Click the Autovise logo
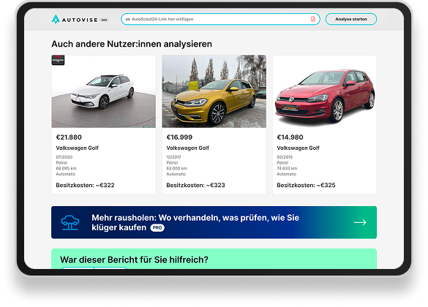The image size is (428, 307). click(75, 19)
